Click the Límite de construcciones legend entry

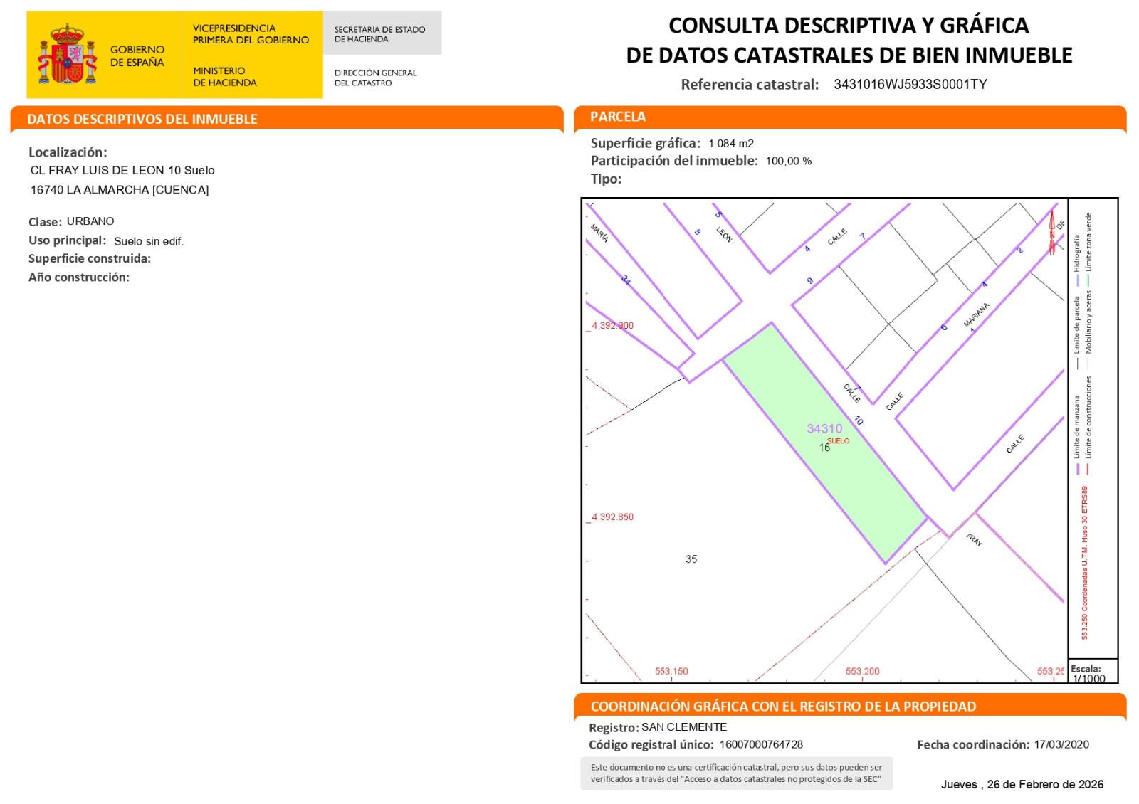pos(1088,427)
